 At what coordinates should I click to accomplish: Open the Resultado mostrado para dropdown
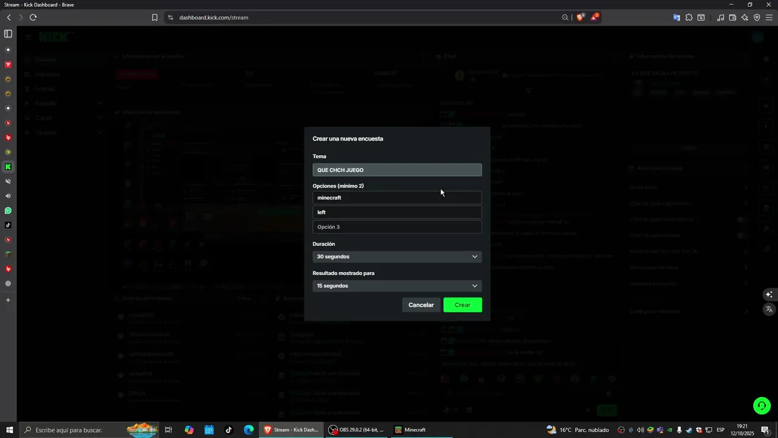click(x=397, y=285)
